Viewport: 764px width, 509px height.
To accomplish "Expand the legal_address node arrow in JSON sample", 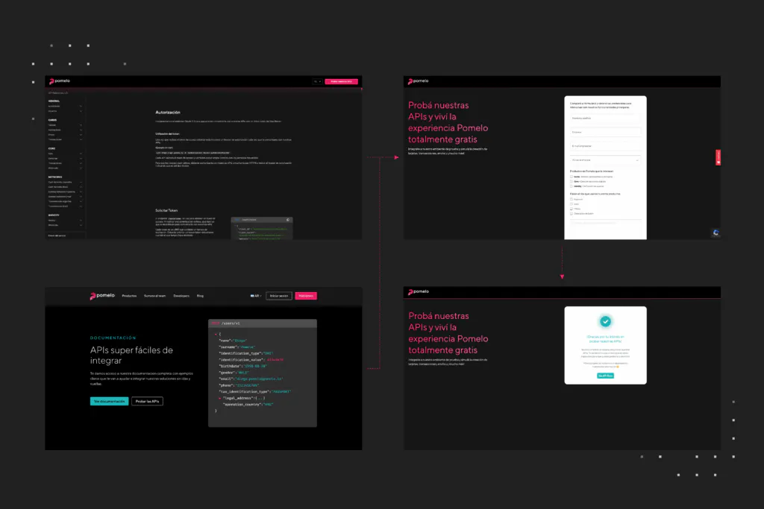I will pos(220,398).
